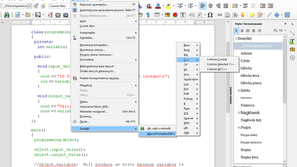The width and height of the screenshot is (297, 167).
Task: Apply yellow highlight color button
Action: point(168,6)
